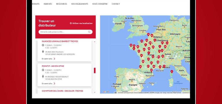
Task: Click the map keyboard shortcuts icon
Action: (116, 93)
